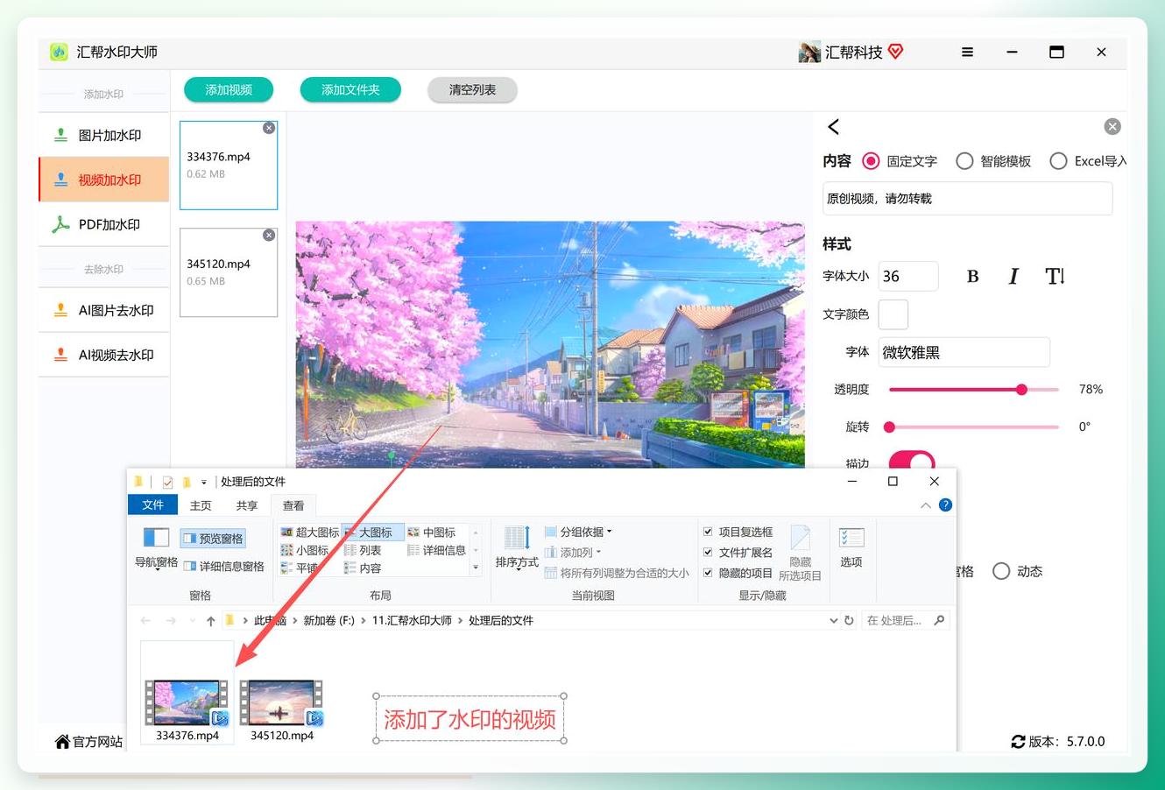Toggle 隐藏的项目 checkbox
The image size is (1165, 790).
coord(708,573)
